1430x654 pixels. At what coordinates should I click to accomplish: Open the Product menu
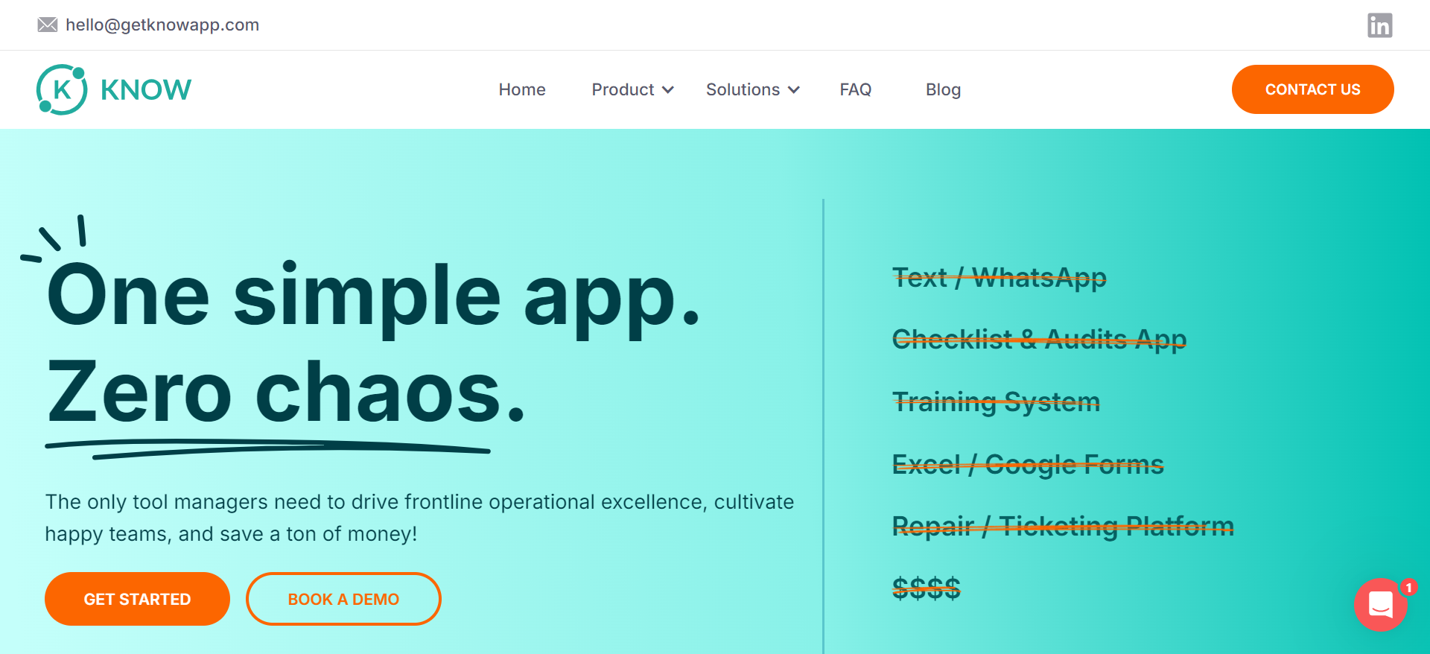coord(623,89)
